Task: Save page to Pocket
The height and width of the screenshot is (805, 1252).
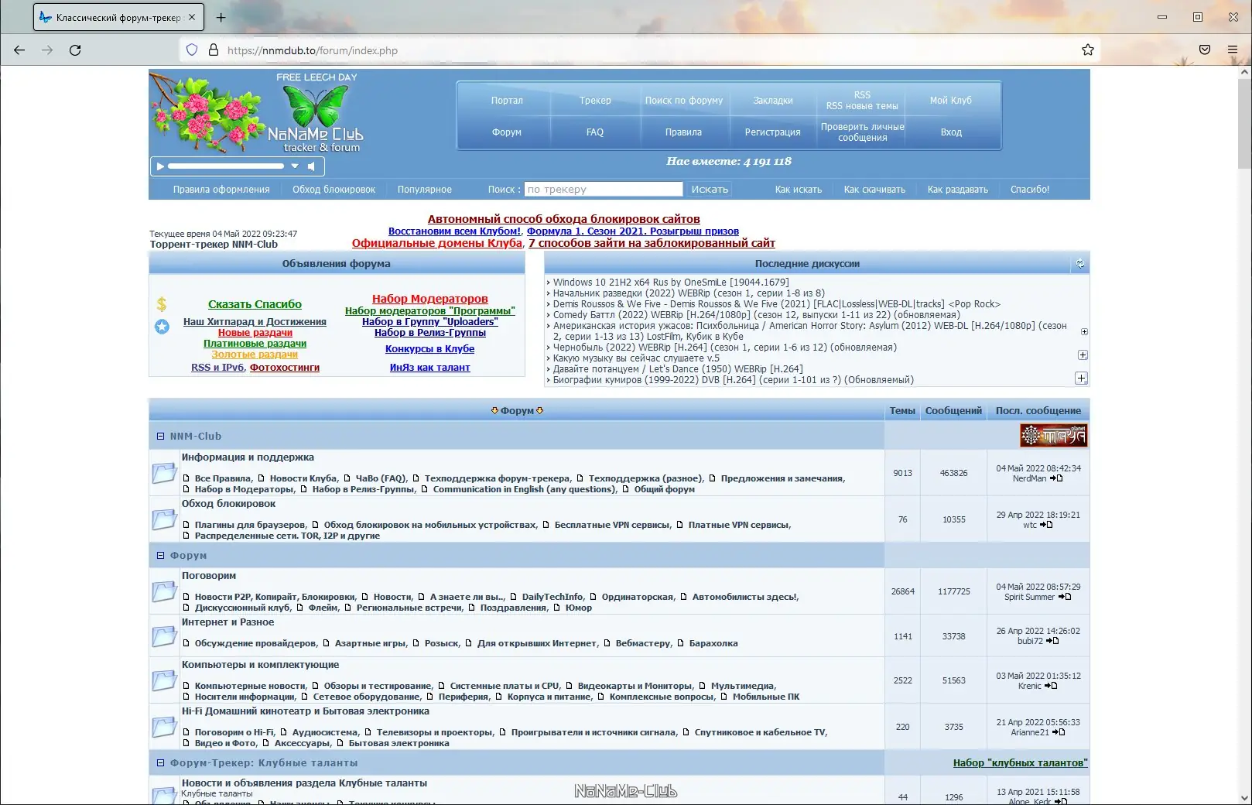Action: point(1205,50)
